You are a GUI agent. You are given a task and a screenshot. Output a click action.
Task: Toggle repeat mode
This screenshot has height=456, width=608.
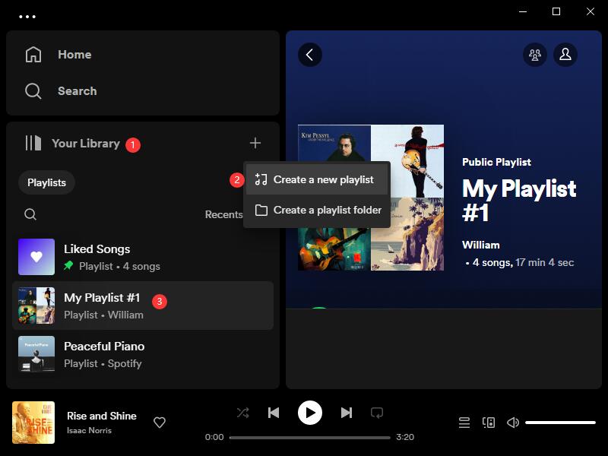coord(377,413)
